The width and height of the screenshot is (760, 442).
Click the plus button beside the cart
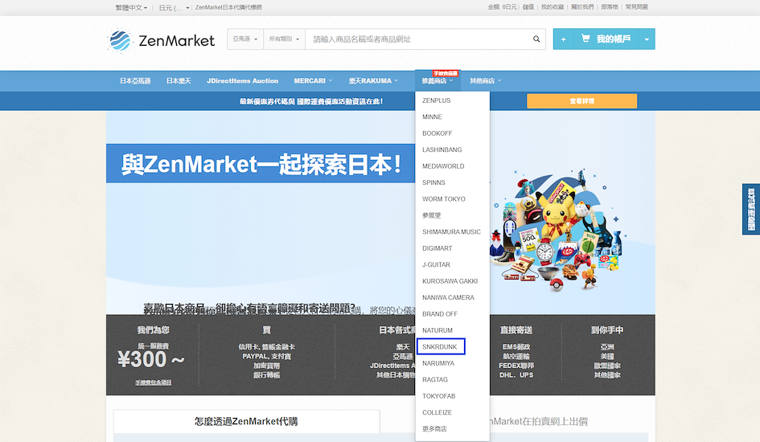(x=563, y=39)
